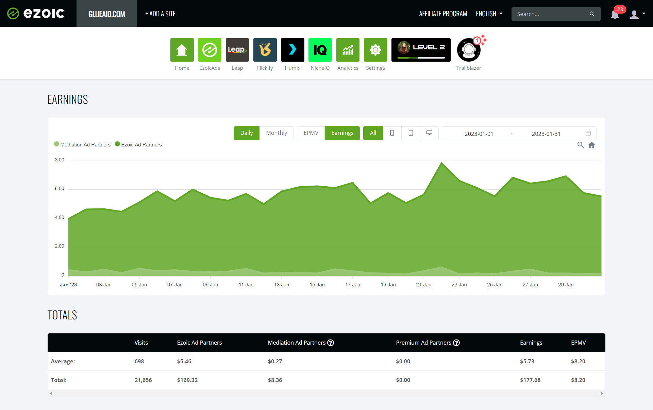
Task: Open the Flickify icon
Action: 265,50
